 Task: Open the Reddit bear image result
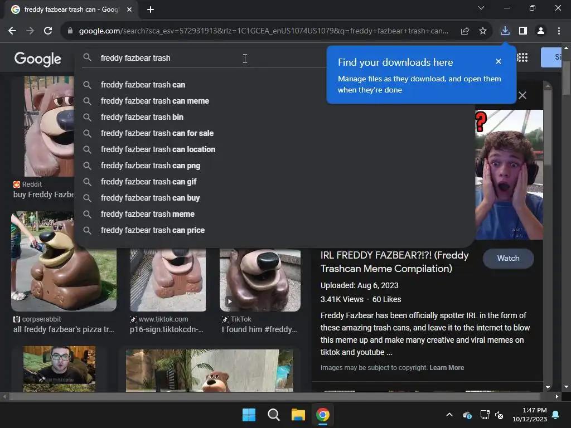pyautogui.click(x=49, y=127)
